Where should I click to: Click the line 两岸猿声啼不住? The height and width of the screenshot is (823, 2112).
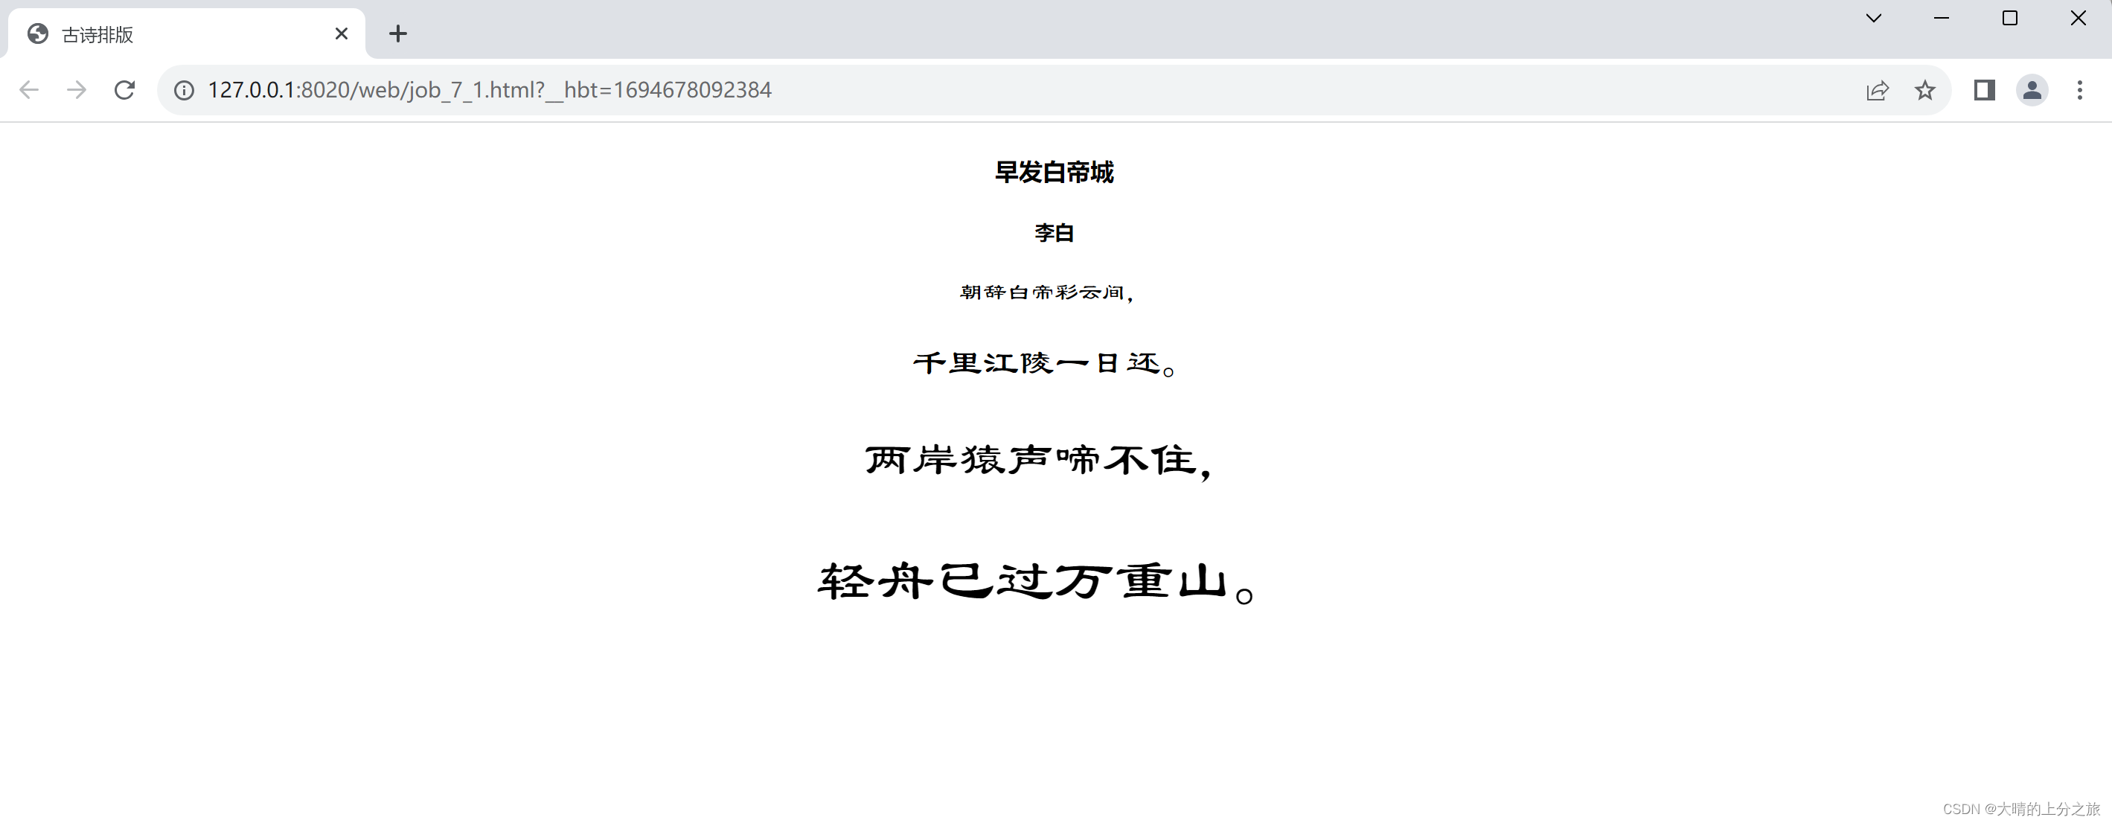click(1038, 461)
